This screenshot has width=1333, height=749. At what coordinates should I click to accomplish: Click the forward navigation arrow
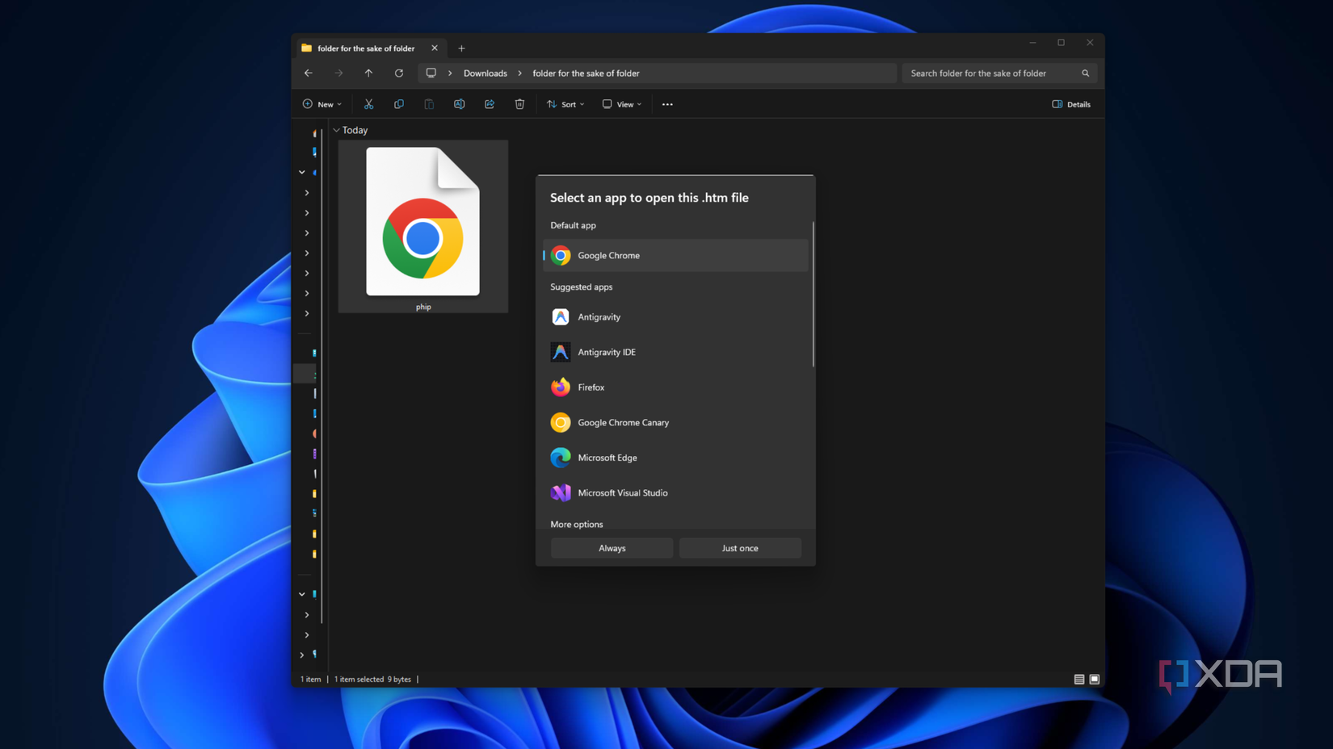(x=339, y=73)
